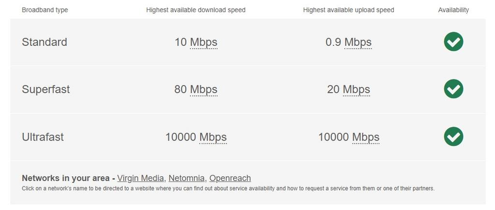Click Mbps abbreviation in Superfast download speed
This screenshot has height=210, width=495.
(x=204, y=89)
